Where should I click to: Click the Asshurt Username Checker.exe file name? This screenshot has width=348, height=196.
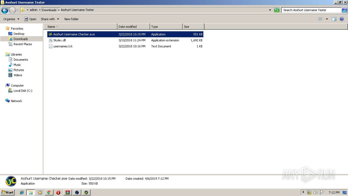(74, 34)
